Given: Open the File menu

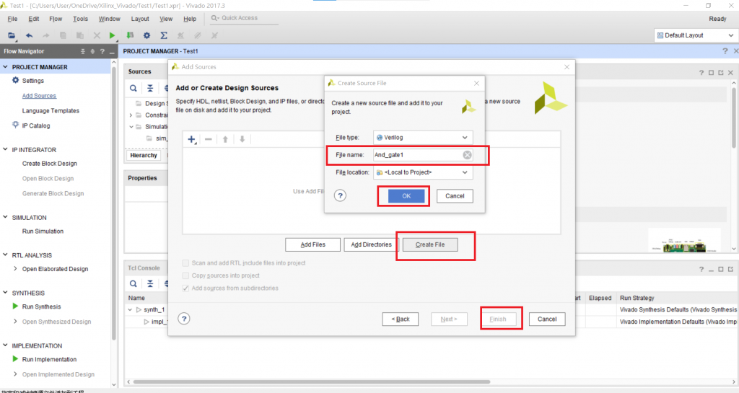Looking at the screenshot, I should click(x=12, y=19).
